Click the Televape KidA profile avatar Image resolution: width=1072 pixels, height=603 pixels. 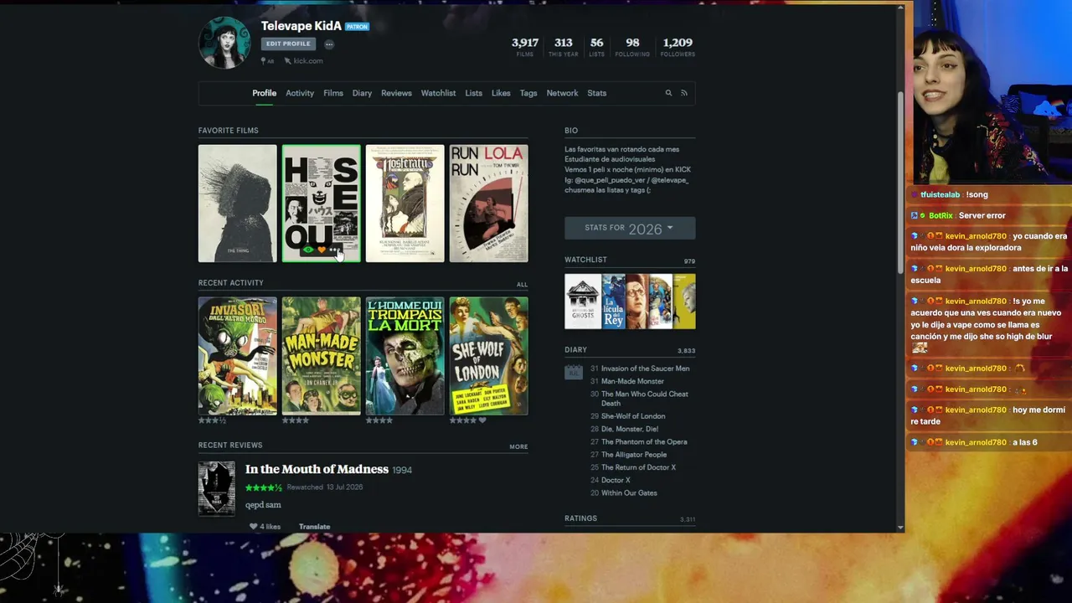coord(224,43)
